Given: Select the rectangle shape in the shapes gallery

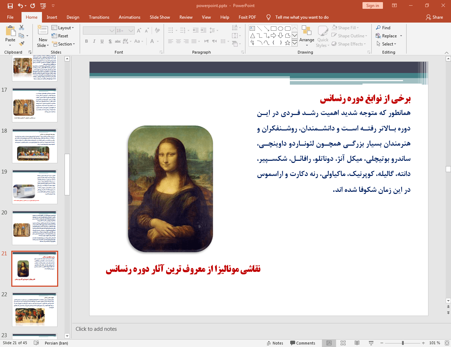Looking at the screenshot, I should [x=274, y=29].
